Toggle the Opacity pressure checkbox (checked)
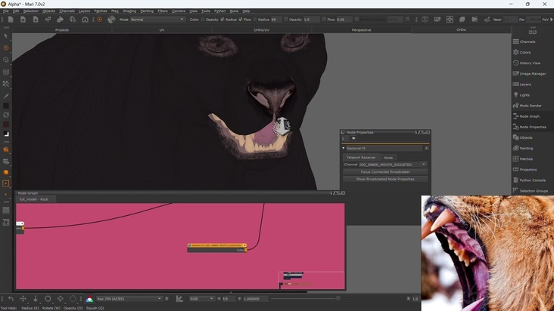The width and height of the screenshot is (554, 311). click(x=222, y=20)
